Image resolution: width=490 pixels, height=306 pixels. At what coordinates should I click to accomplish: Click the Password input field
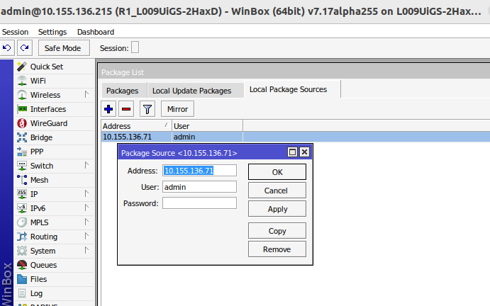199,203
